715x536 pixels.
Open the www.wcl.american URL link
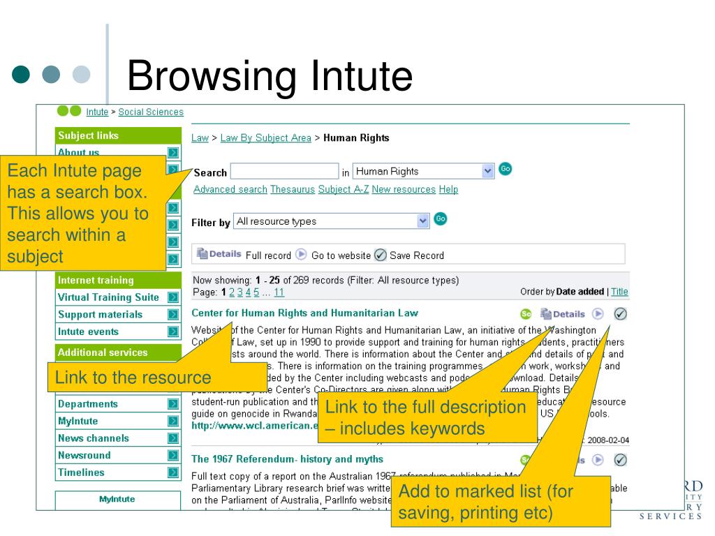254,426
